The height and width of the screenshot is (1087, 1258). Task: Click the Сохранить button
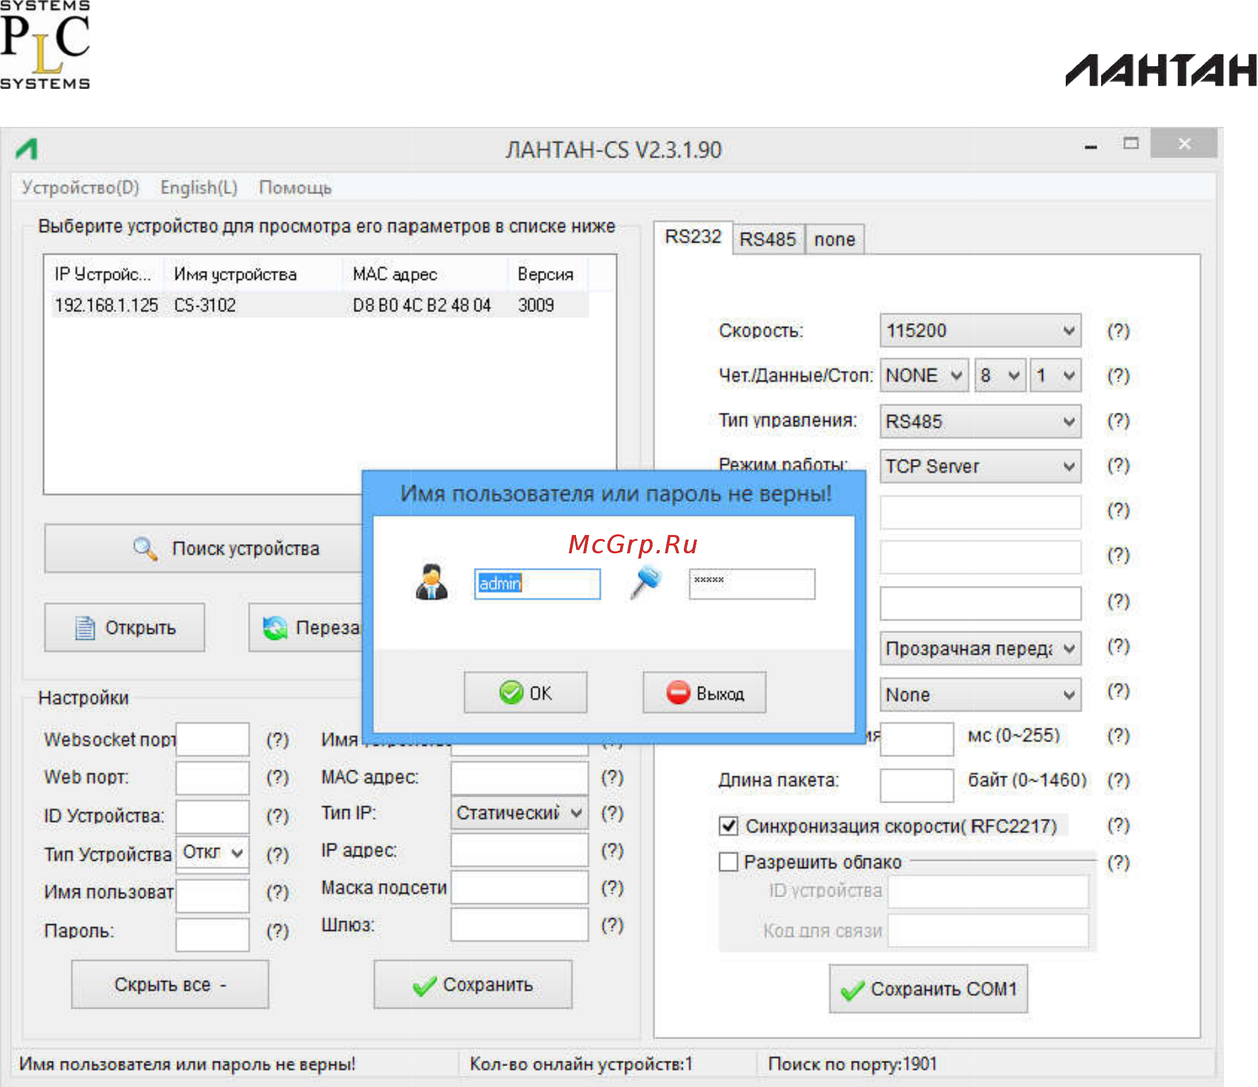tap(473, 985)
